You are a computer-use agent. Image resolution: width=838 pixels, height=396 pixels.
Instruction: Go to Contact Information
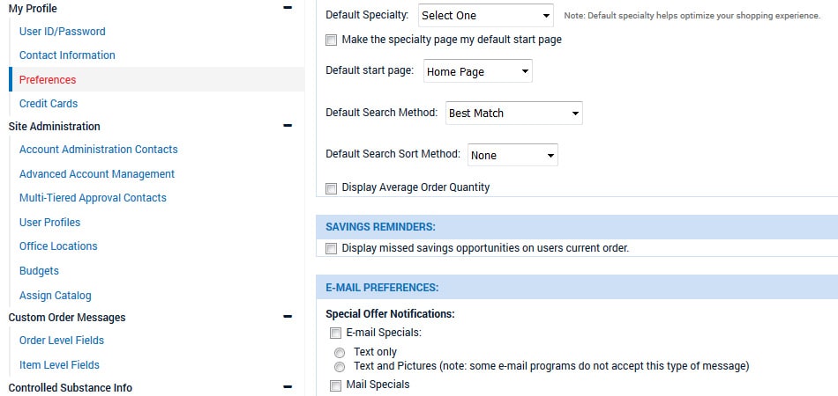67,55
